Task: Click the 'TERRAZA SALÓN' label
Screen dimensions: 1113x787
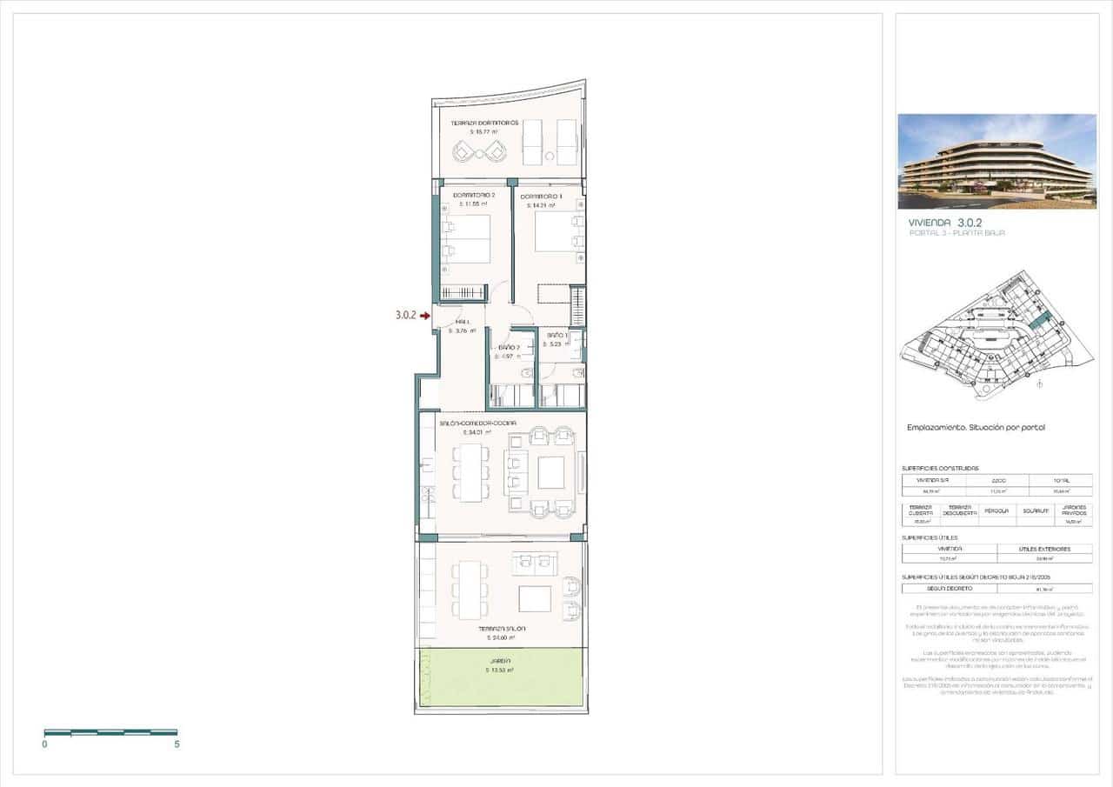Action: pyautogui.click(x=502, y=628)
